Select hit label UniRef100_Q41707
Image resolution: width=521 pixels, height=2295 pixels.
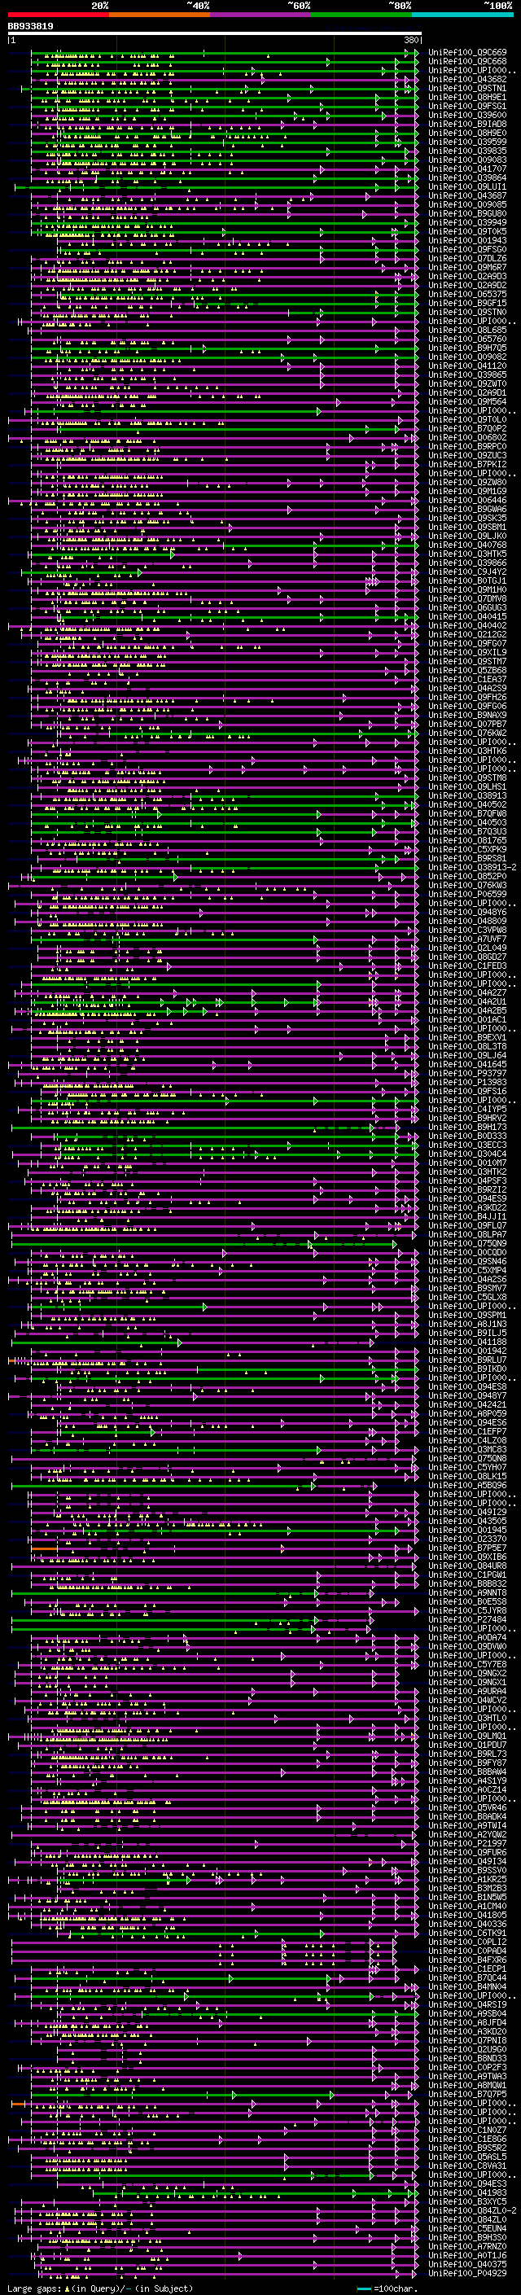(x=467, y=169)
